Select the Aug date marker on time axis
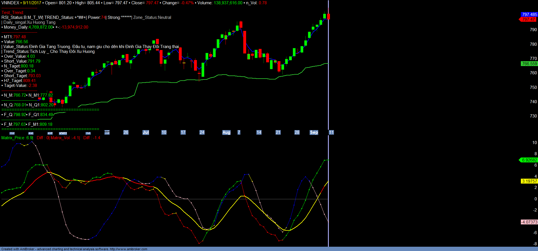The height and width of the screenshot is (251, 538). pyautogui.click(x=226, y=132)
